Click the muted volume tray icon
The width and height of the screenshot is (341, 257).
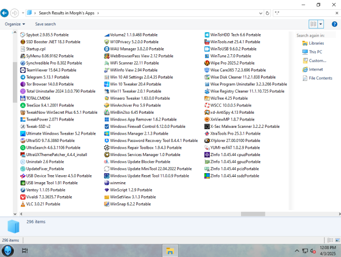click(313, 251)
